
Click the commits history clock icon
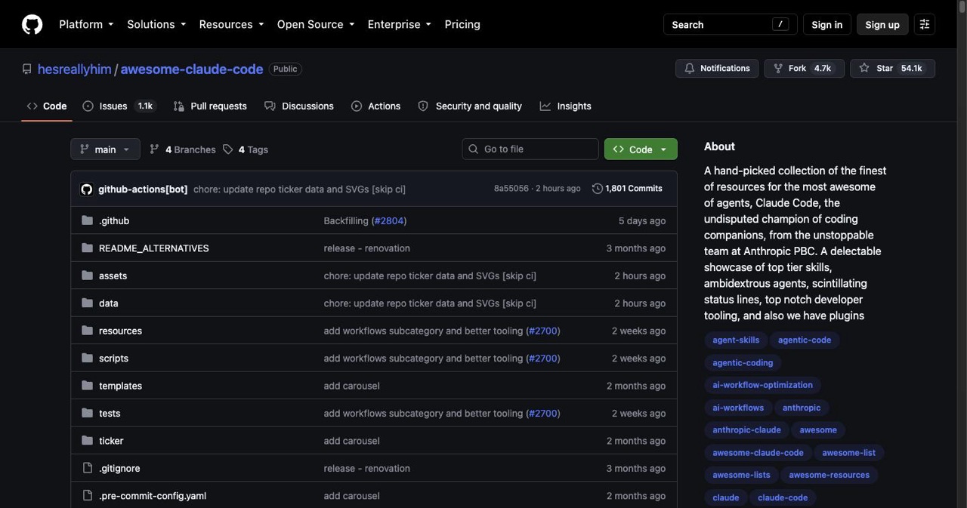(598, 189)
